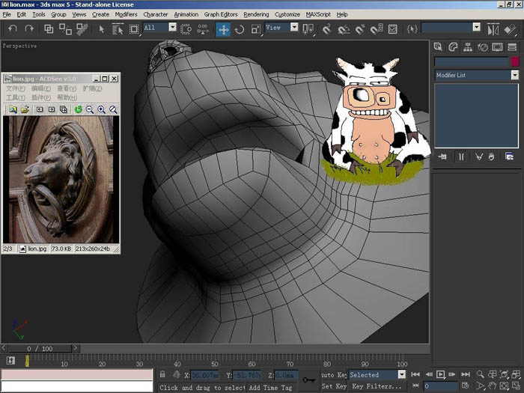Open the Customize menu
The image size is (524, 393).
pyautogui.click(x=287, y=14)
